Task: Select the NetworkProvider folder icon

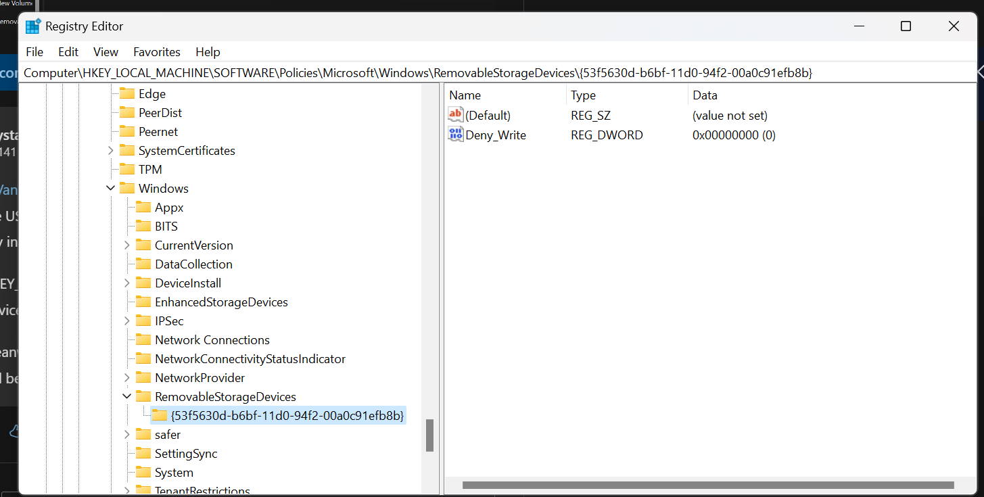Action: tap(143, 377)
